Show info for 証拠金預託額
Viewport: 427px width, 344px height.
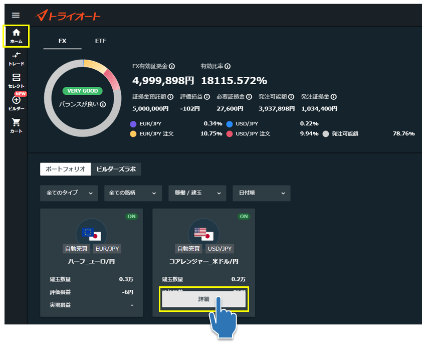[170, 97]
